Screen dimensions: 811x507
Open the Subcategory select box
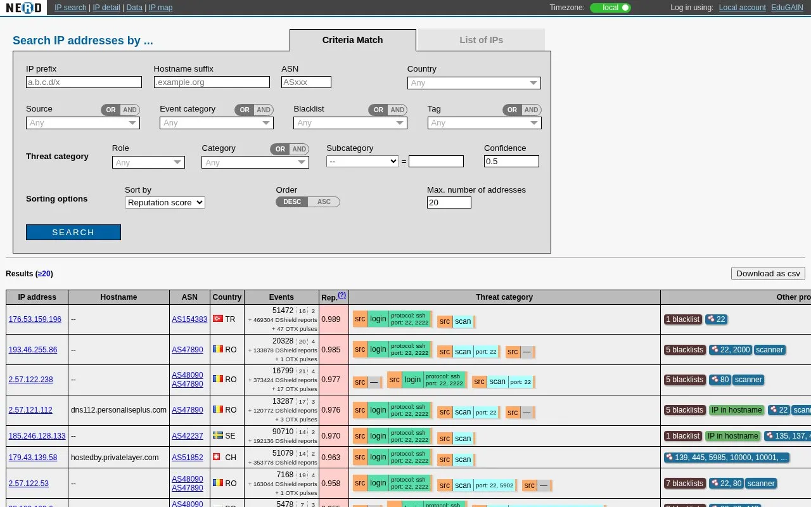click(362, 162)
